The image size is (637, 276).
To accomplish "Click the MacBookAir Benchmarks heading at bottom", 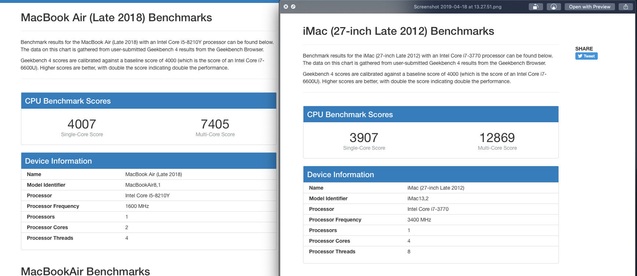I will tap(85, 271).
